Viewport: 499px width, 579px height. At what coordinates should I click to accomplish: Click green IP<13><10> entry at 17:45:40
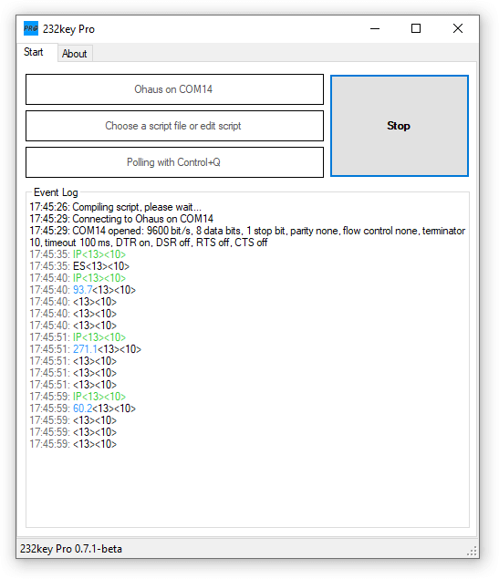pyautogui.click(x=99, y=278)
